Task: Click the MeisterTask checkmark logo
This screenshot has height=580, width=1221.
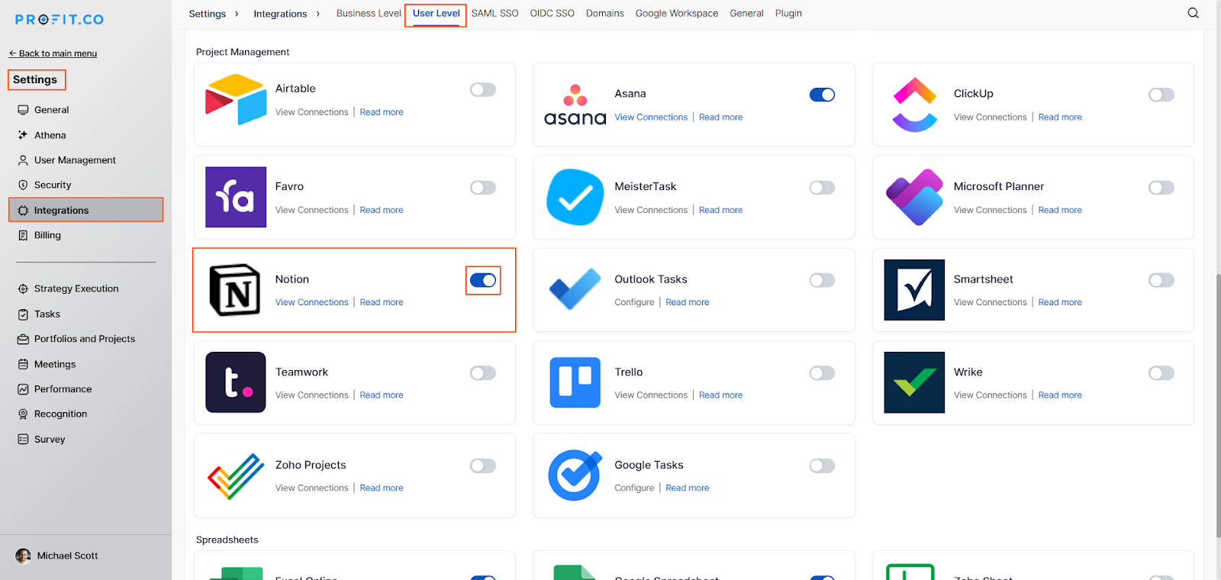Action: coord(575,197)
